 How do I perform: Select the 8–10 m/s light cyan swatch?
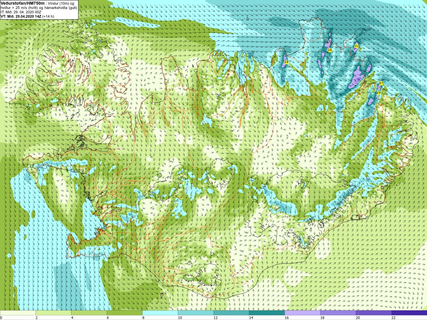(160, 313)
